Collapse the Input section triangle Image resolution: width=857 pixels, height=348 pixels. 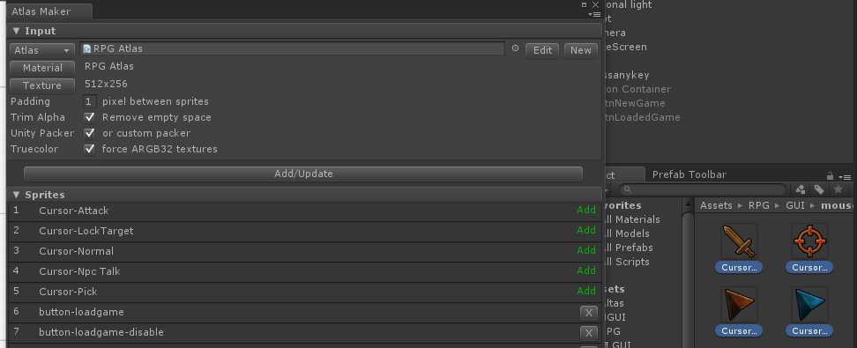pyautogui.click(x=17, y=31)
